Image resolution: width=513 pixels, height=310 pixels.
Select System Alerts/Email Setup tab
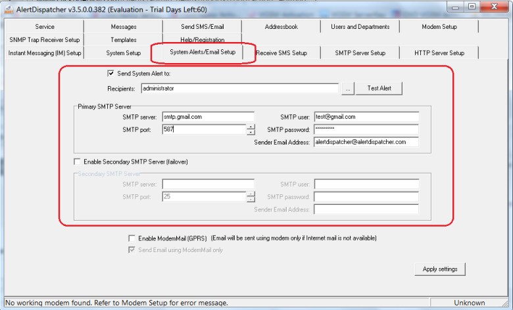tap(203, 52)
